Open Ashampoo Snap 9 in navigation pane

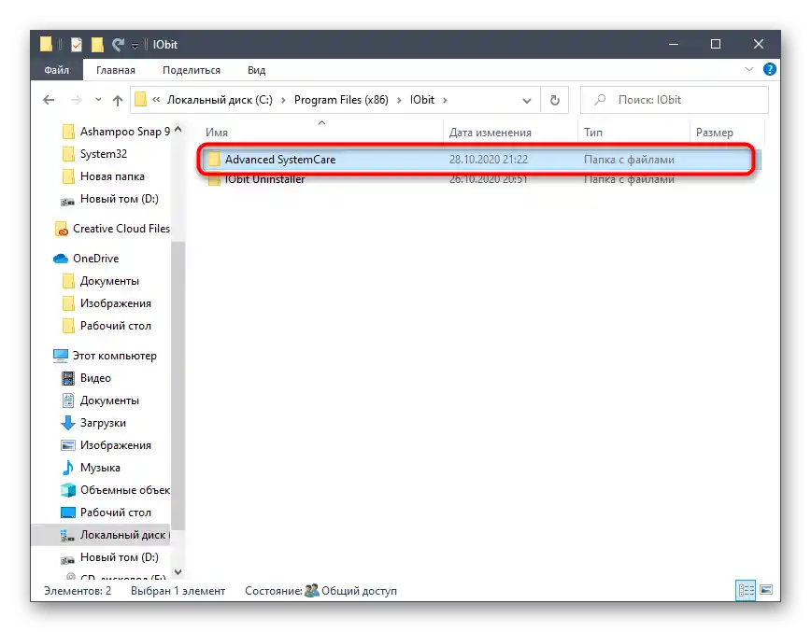(x=124, y=132)
